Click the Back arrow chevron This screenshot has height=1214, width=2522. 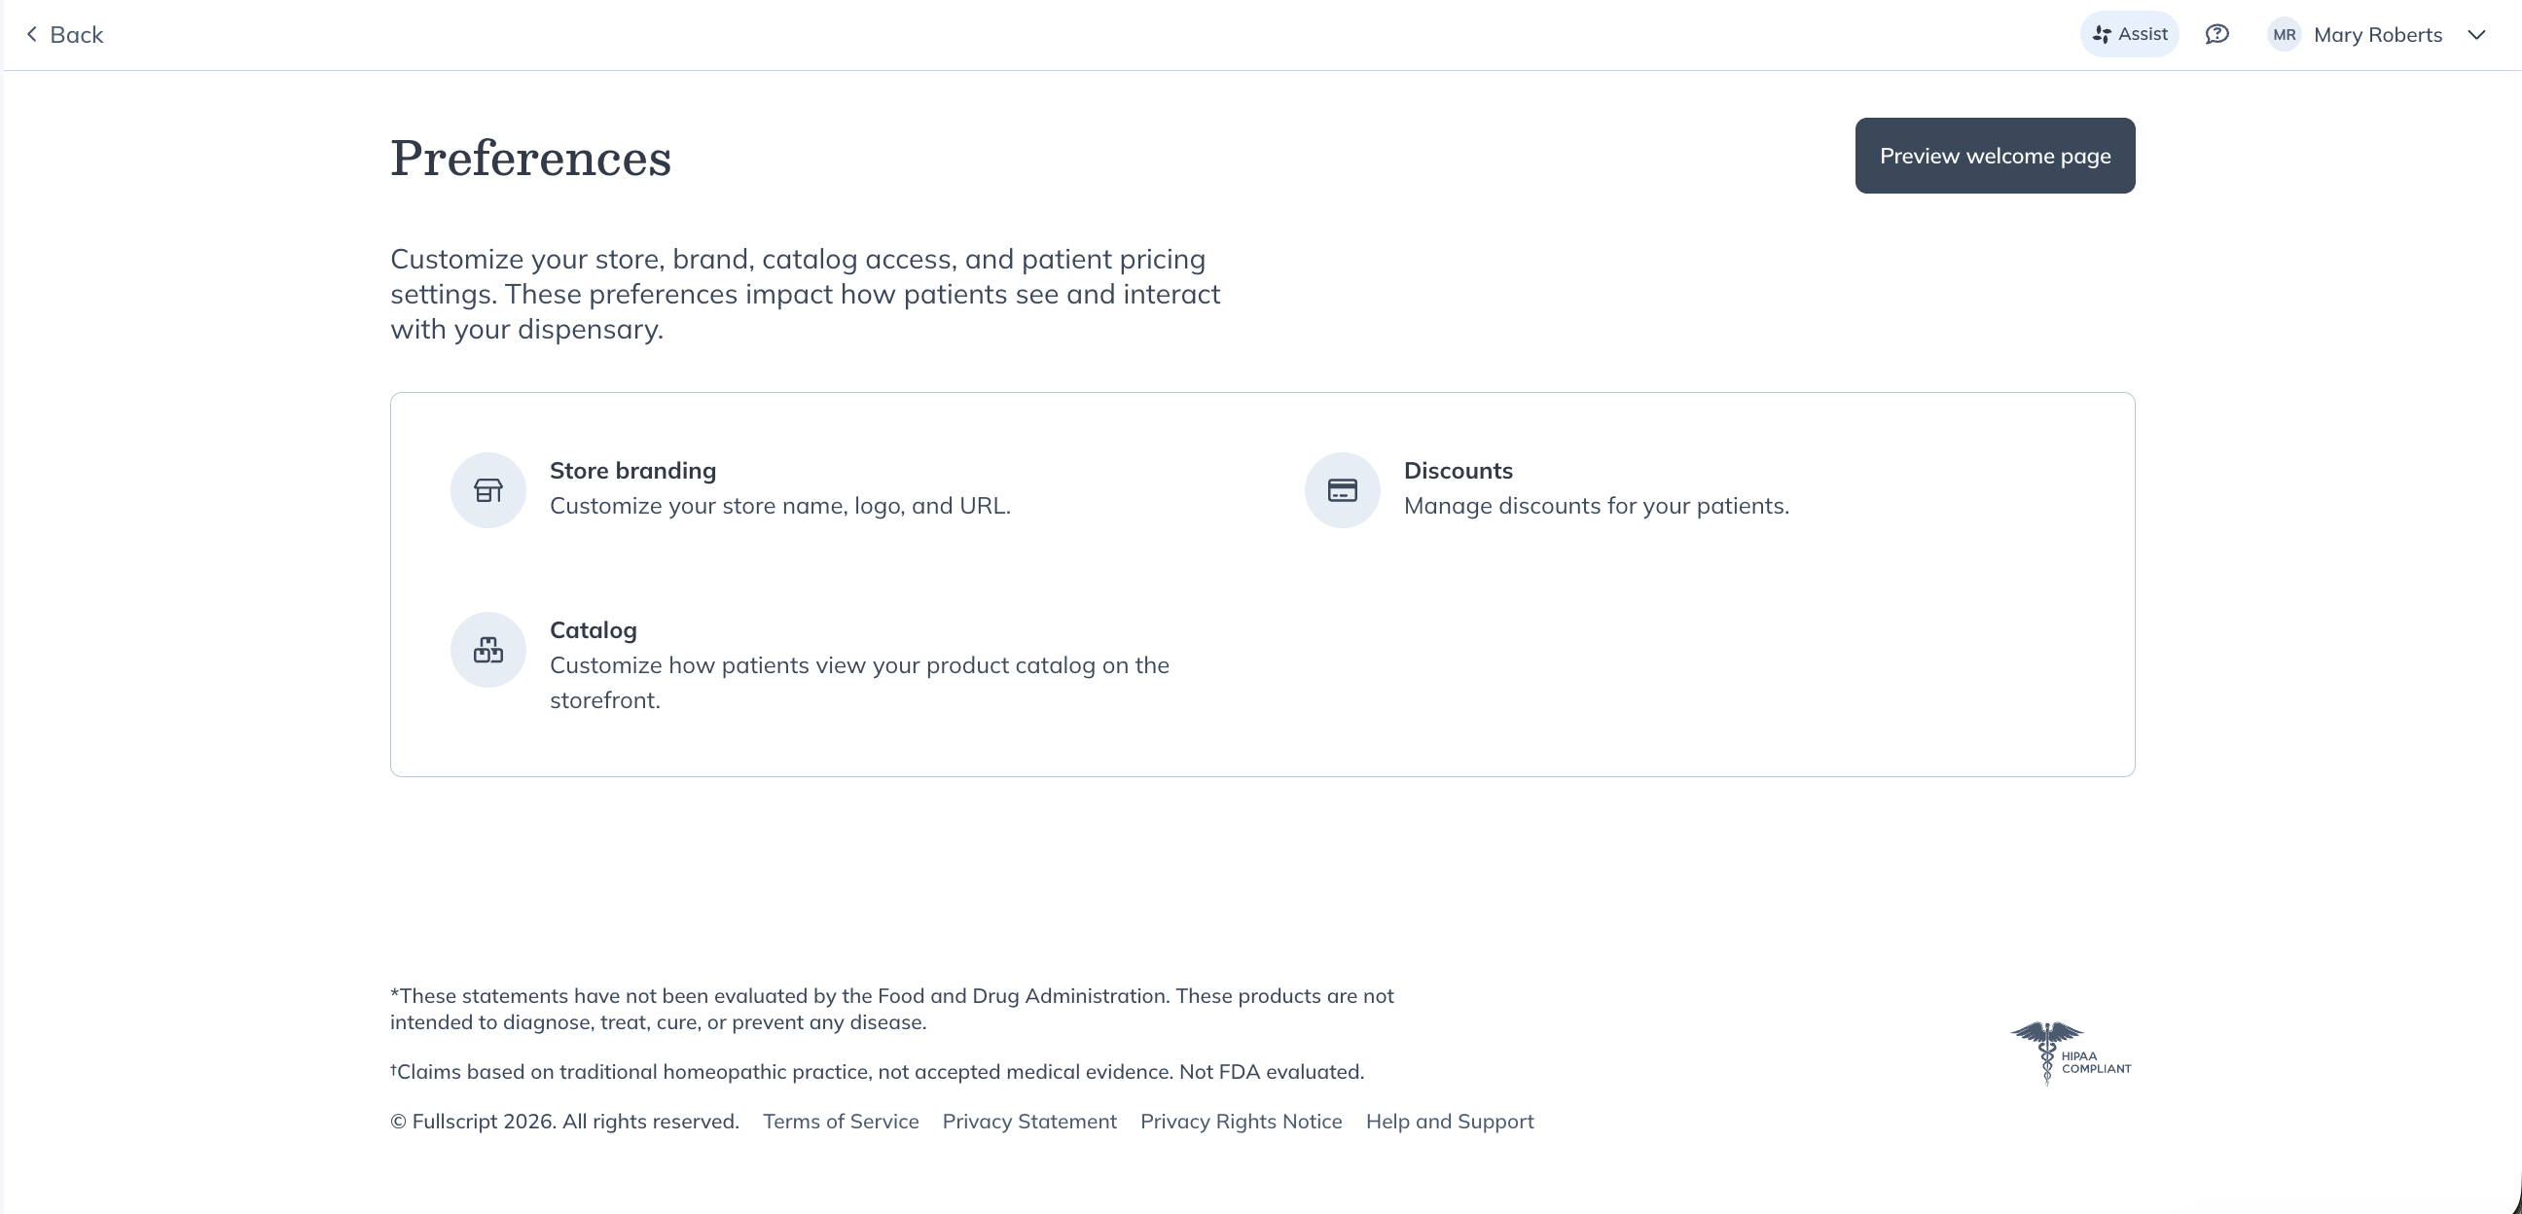click(x=31, y=35)
